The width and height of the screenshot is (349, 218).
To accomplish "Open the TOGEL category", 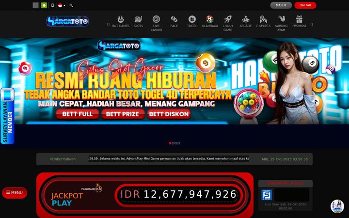I will [x=192, y=22].
